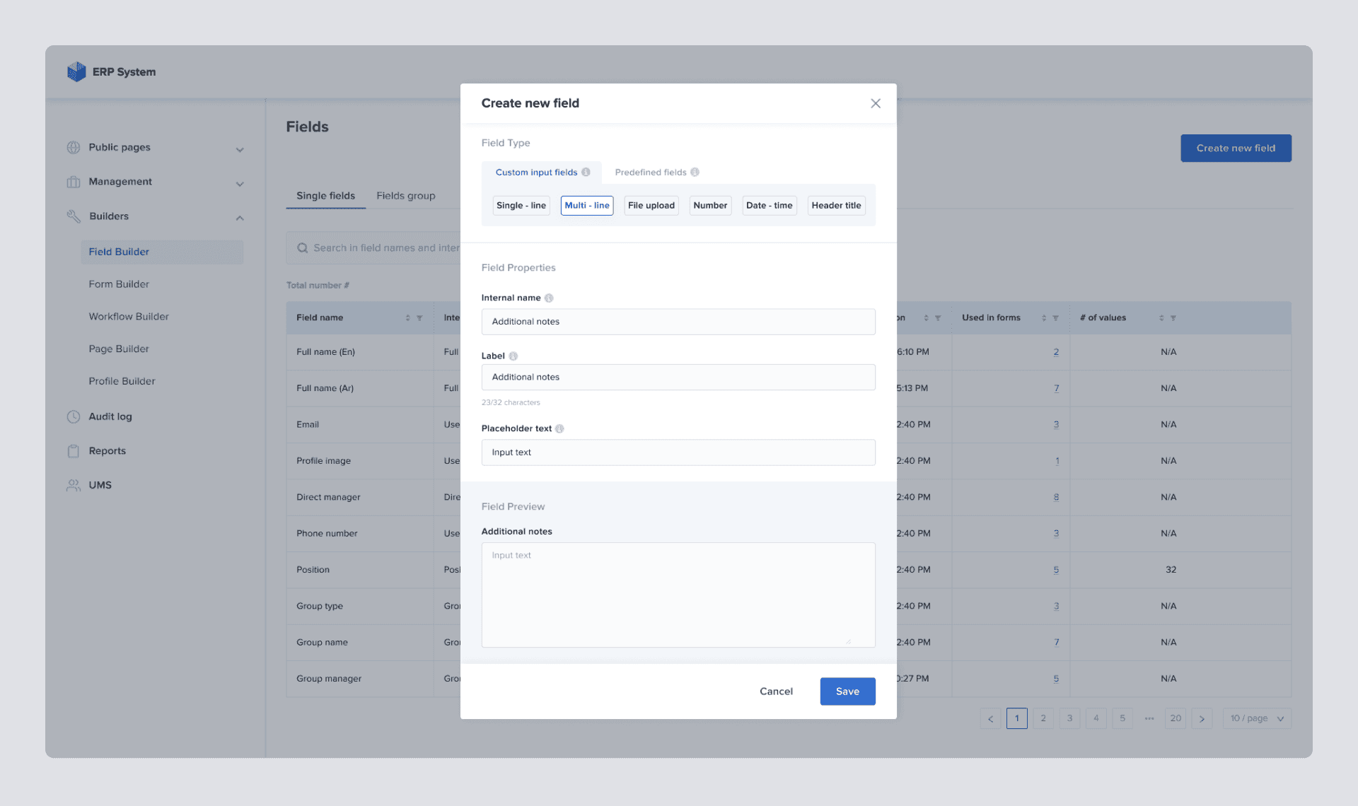Click the ERP System cube logo

[76, 71]
